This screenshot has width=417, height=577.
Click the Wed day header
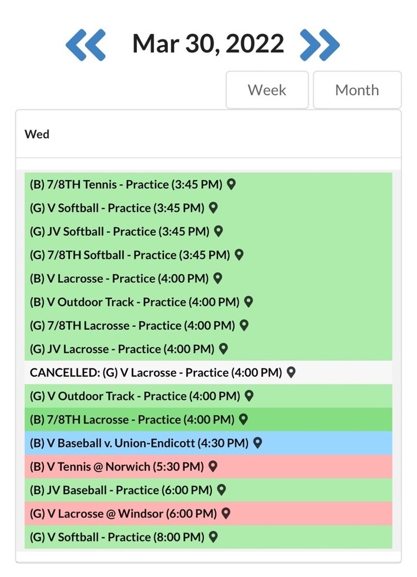tap(37, 134)
